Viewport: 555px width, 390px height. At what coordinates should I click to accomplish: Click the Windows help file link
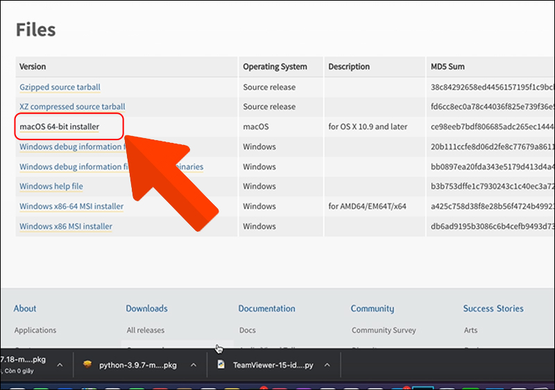point(51,187)
